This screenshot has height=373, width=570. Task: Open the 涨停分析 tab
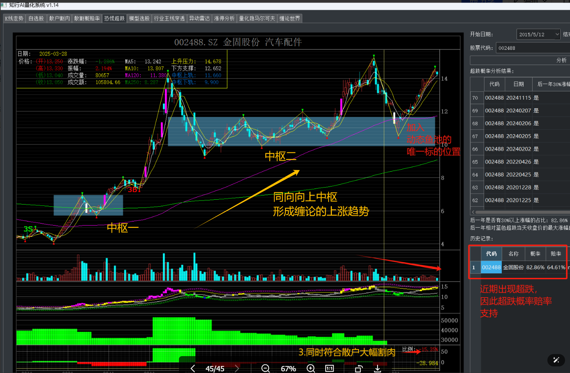225,18
